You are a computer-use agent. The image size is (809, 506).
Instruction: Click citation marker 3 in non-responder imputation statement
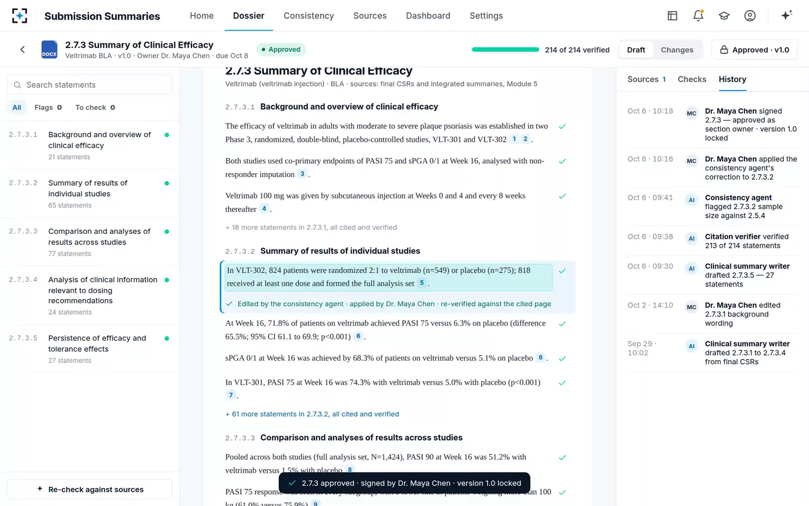point(302,174)
